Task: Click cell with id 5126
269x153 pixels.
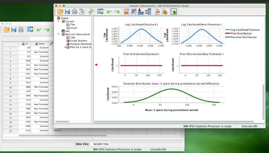Action: 25,130
